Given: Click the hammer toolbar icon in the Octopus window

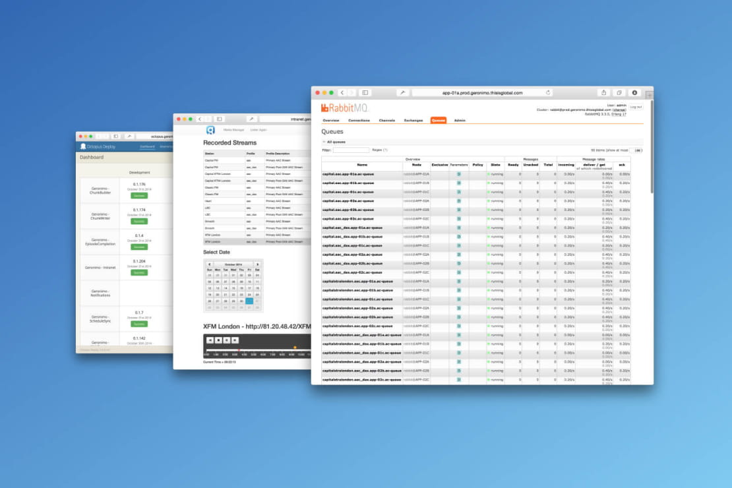Looking at the screenshot, I should 129,137.
